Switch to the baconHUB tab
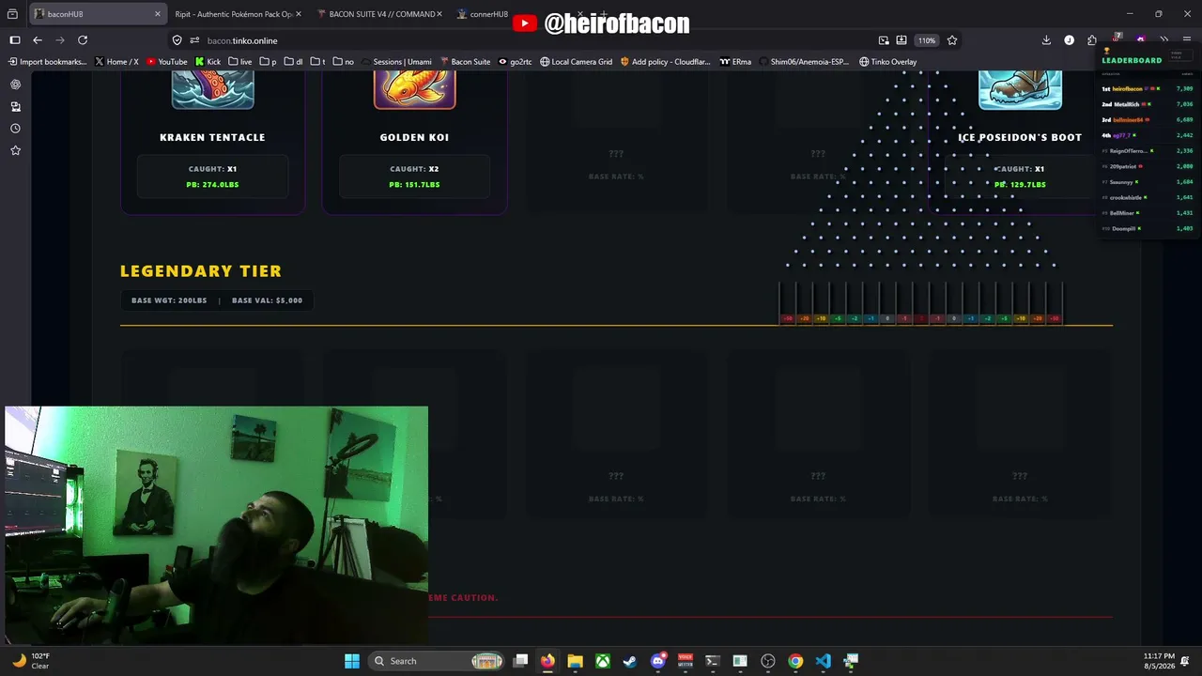 point(97,14)
